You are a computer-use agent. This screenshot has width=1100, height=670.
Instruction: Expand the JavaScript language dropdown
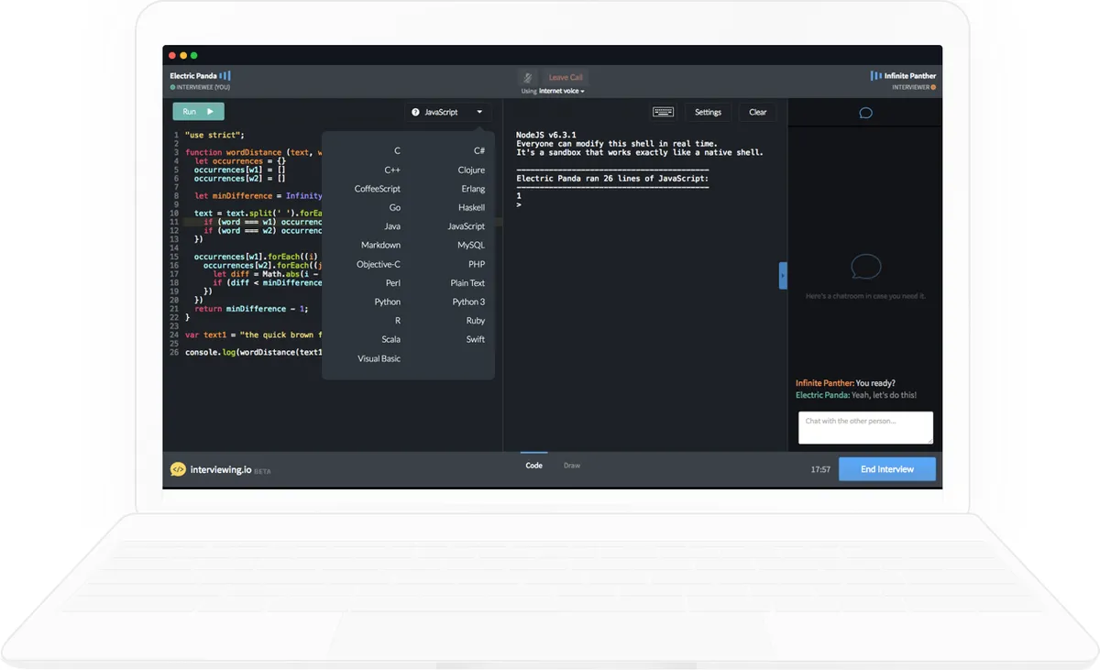pos(478,112)
